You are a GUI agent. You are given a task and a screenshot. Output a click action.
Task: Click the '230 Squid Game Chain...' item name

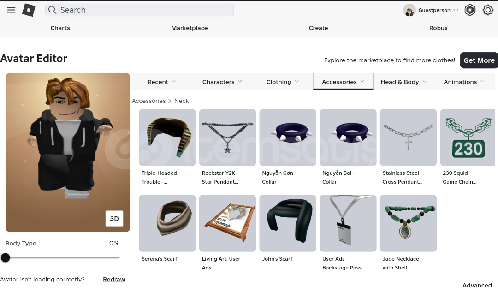click(460, 177)
